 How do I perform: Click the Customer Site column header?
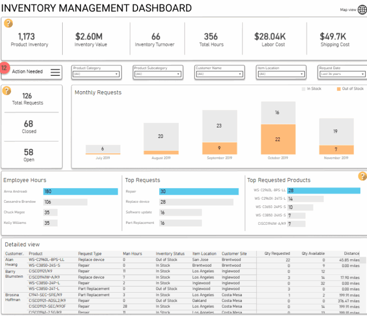(234, 253)
